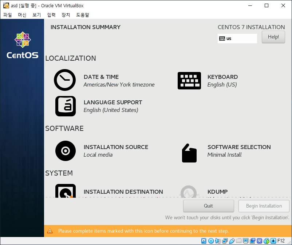The height and width of the screenshot is (245, 292).
Task: Open the 장치 menu
Action: coord(66,15)
